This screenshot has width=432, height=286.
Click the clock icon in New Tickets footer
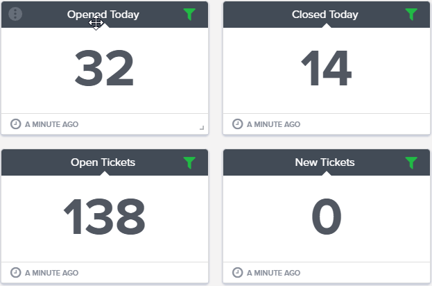pyautogui.click(x=237, y=273)
